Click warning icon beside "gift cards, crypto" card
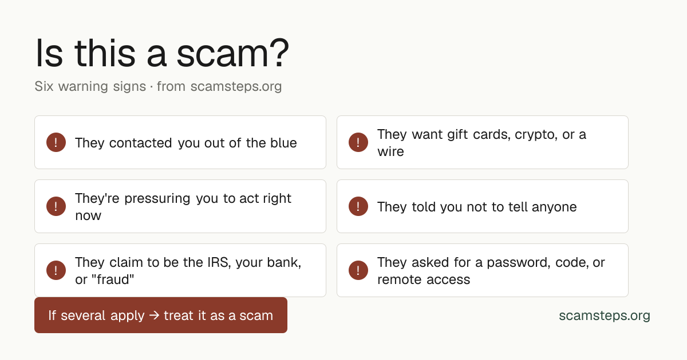This screenshot has width=687, height=360. tap(358, 142)
